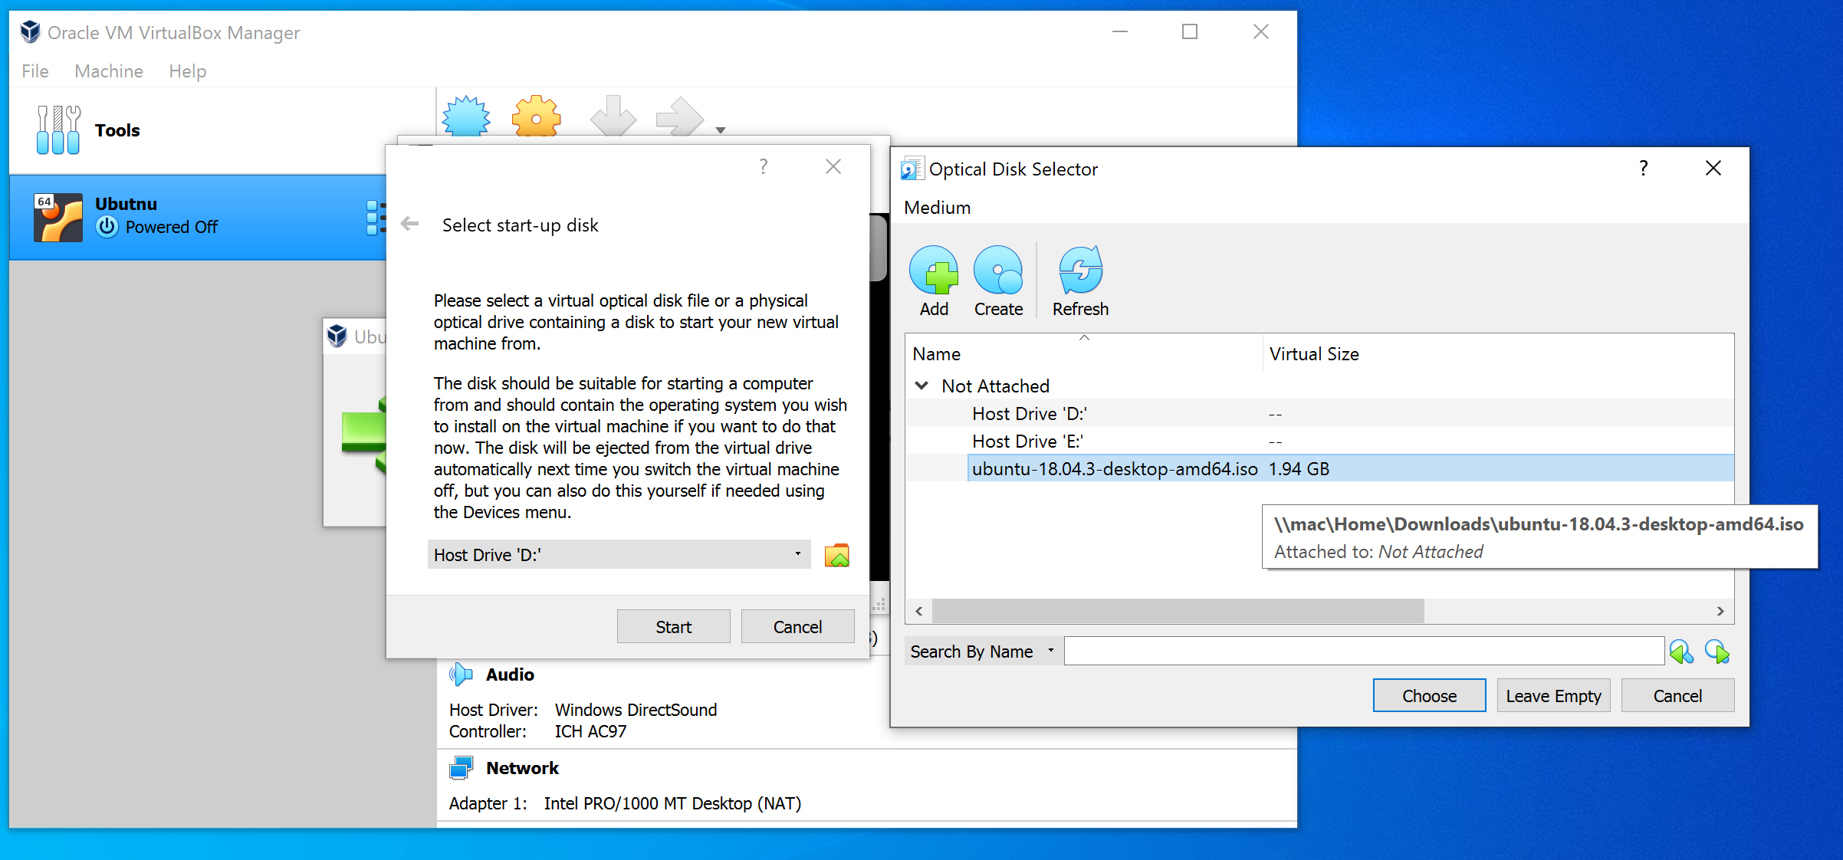Click the scroll-right arrow of the disk list
This screenshot has height=860, width=1843.
pos(1720,611)
